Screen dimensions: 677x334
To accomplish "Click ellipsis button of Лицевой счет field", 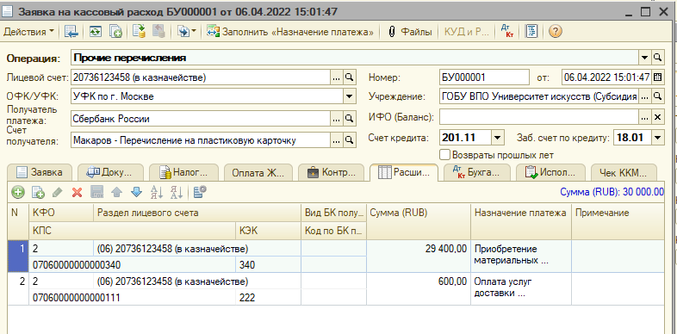I will pyautogui.click(x=337, y=77).
